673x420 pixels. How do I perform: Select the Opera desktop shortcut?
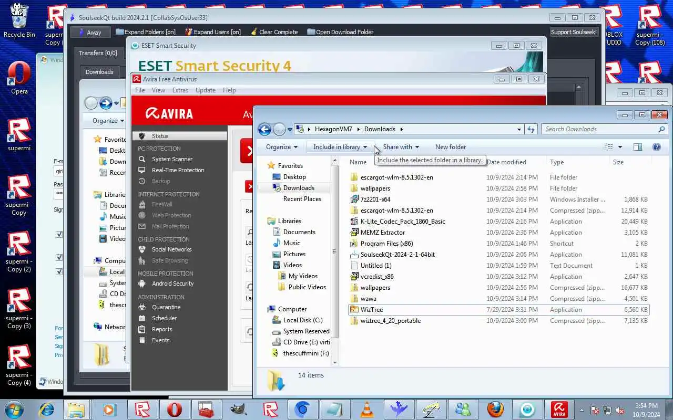(x=19, y=79)
